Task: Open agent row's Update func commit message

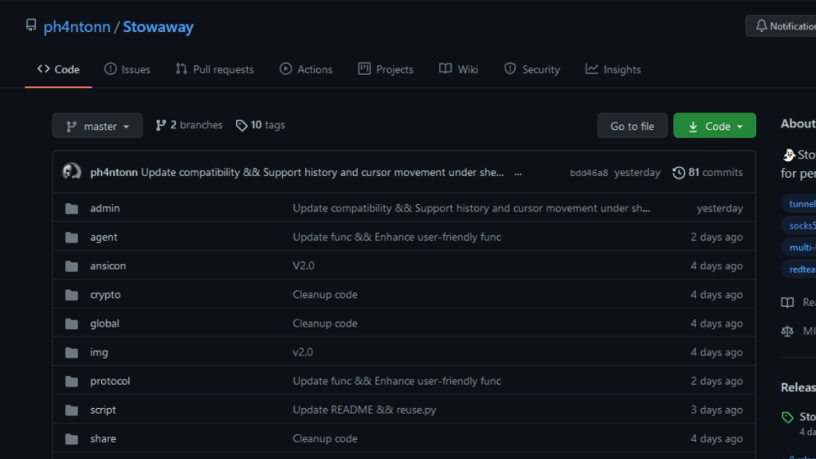Action: click(x=397, y=237)
